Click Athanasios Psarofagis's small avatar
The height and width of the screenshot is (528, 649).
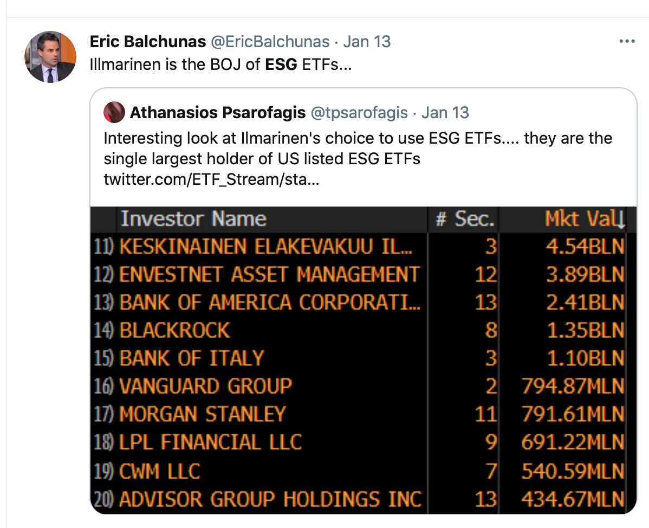pos(114,113)
